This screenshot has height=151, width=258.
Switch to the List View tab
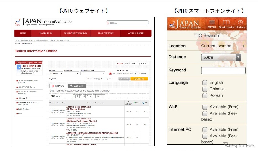coord(58,86)
